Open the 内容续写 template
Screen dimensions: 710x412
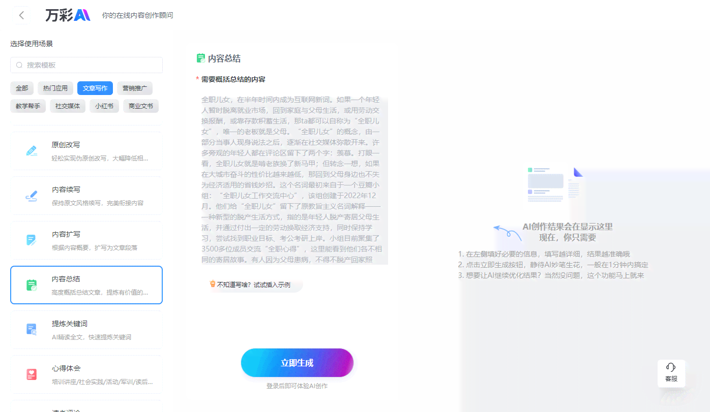tap(86, 196)
